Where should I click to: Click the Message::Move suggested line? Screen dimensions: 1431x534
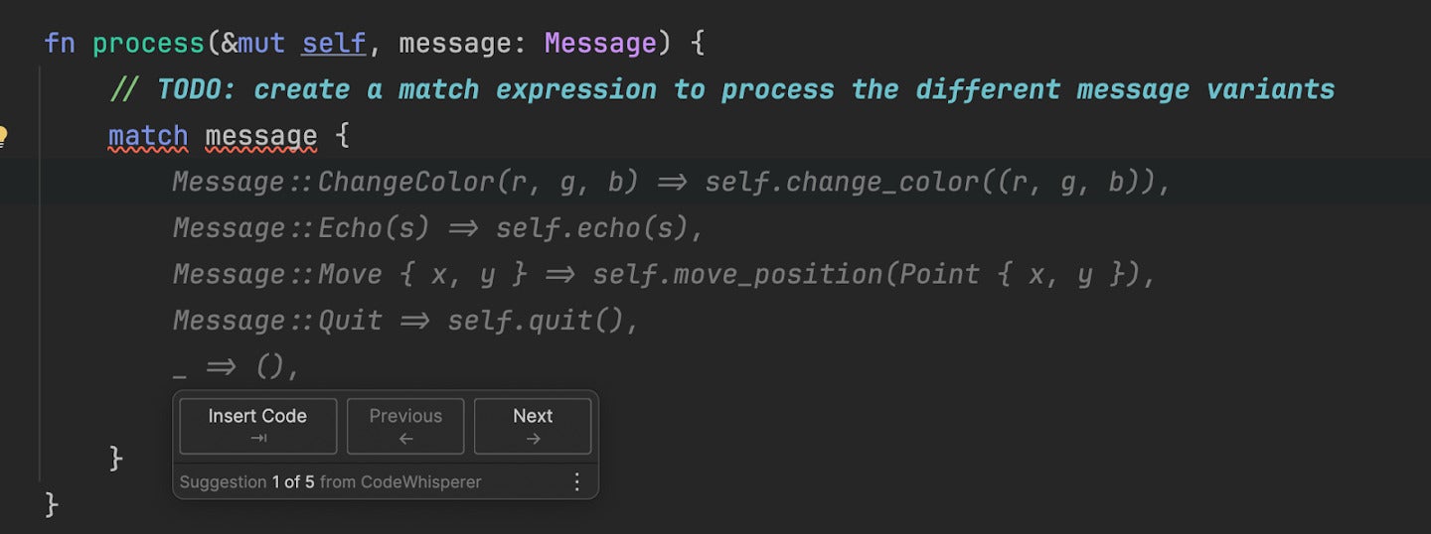click(x=665, y=274)
